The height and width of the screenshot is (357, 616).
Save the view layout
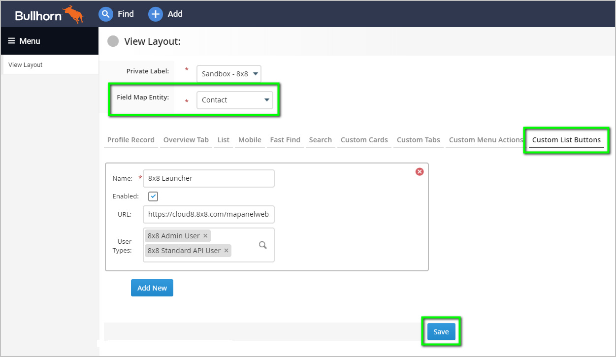[x=441, y=332]
